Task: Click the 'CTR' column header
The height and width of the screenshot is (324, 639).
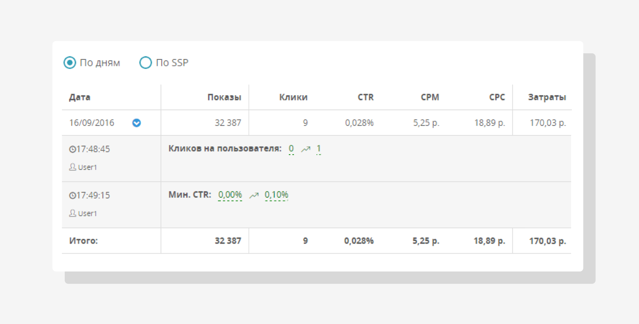Action: point(365,97)
